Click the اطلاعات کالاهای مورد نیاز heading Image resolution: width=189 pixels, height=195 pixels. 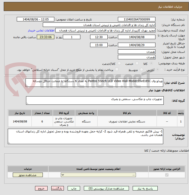[167, 90]
